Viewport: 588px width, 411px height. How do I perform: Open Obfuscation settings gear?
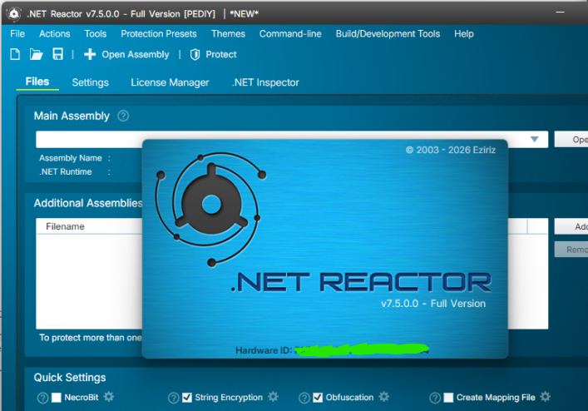[x=384, y=397]
